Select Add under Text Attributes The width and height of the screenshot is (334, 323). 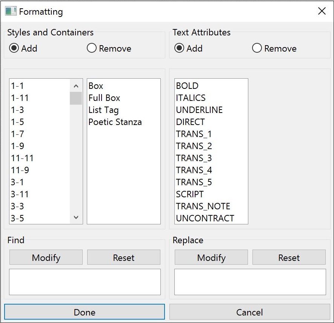[180, 49]
